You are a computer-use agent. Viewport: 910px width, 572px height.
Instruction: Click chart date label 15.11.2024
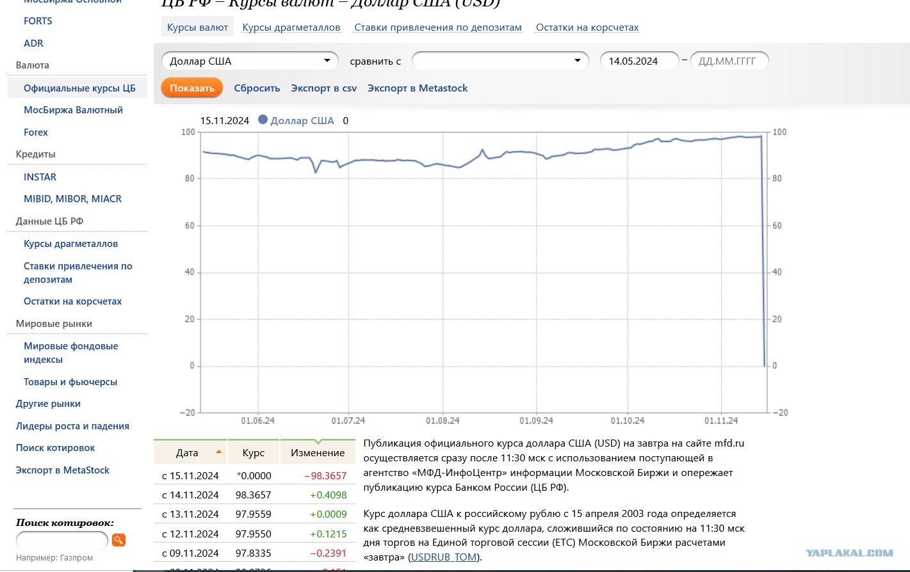point(224,121)
